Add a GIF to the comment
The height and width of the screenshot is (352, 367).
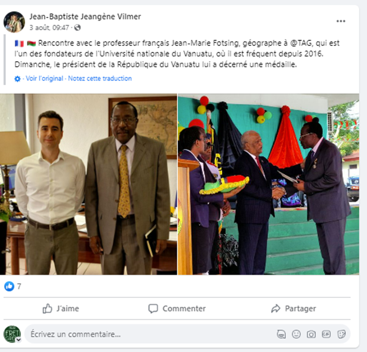click(326, 334)
